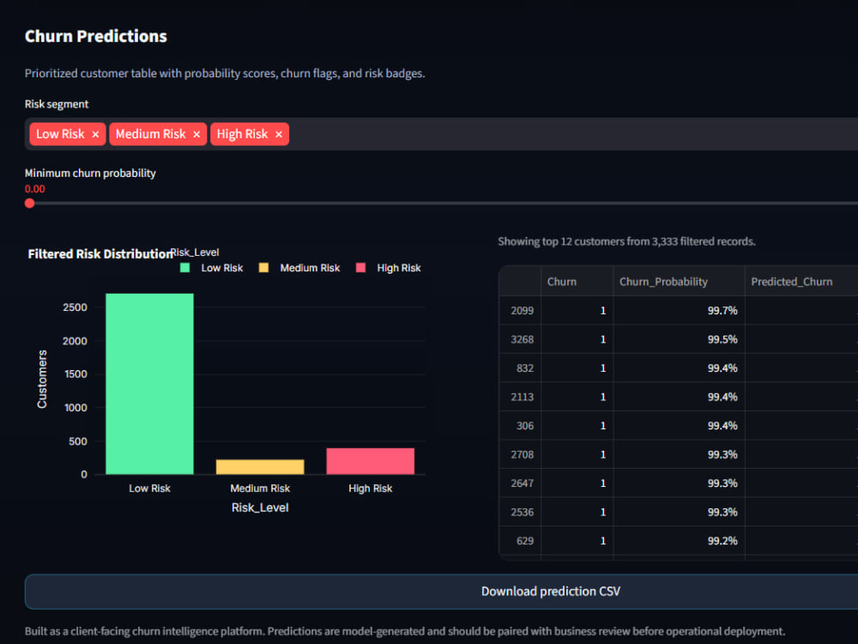The width and height of the screenshot is (858, 644).
Task: Sort by the Predicted_Churn column header
Action: (801, 282)
